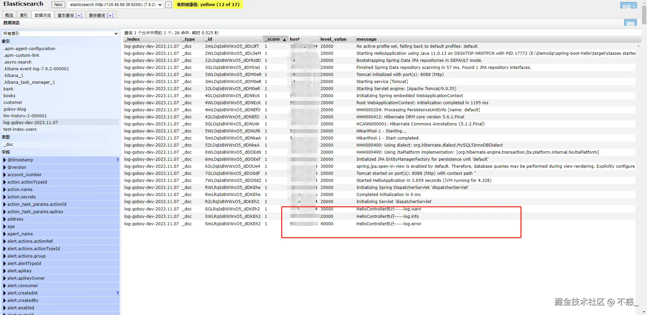Screen dimensions: 647x315
Task: Expand the @version field
Action: (x=5, y=167)
